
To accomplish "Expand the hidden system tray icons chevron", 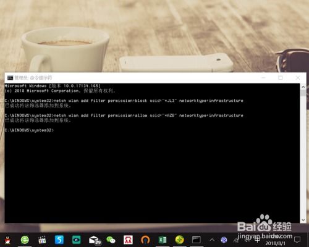I will coord(212,240).
